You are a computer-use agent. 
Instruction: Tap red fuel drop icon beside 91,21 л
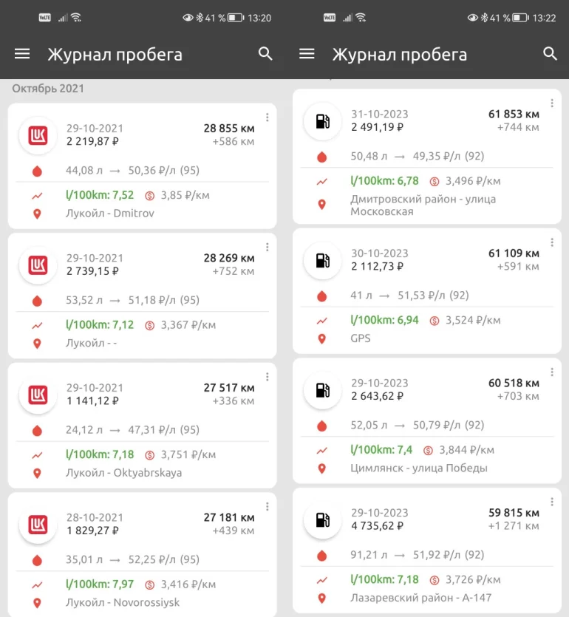click(321, 555)
